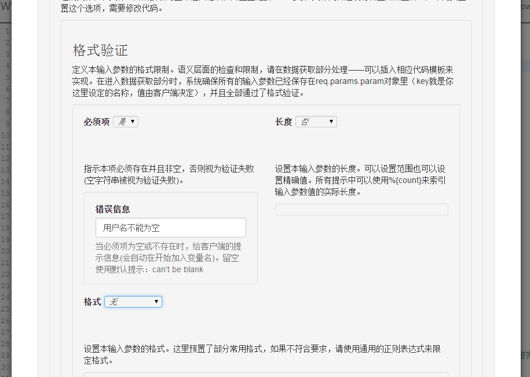
Task: Click the 定义本输入参数的格式限制 intro paragraph
Action: coord(262,81)
